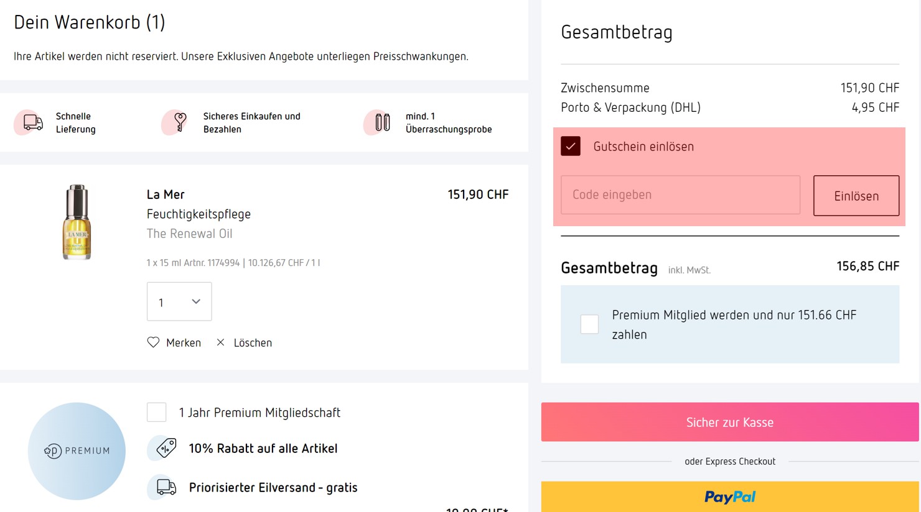Click the heart icon to save item
Image resolution: width=921 pixels, height=512 pixels.
pos(153,342)
